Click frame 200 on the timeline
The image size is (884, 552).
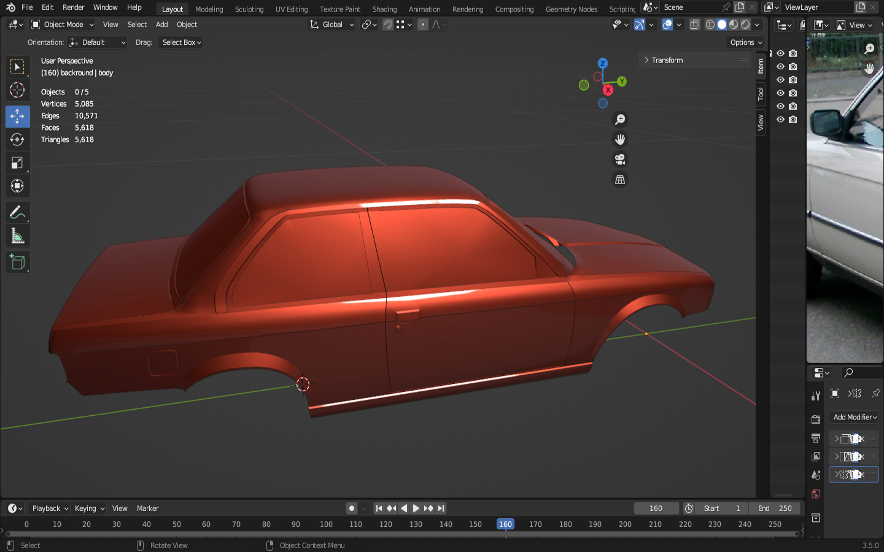click(625, 524)
